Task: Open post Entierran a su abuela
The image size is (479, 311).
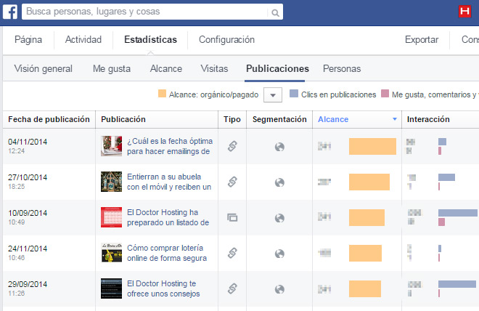Action: click(x=169, y=182)
